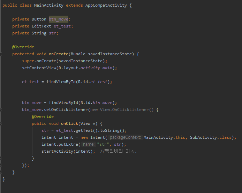Image resolution: width=242 pixels, height=193 pixels.
Task: Click italic et_test in R.id.et_test
Action: [99, 82]
